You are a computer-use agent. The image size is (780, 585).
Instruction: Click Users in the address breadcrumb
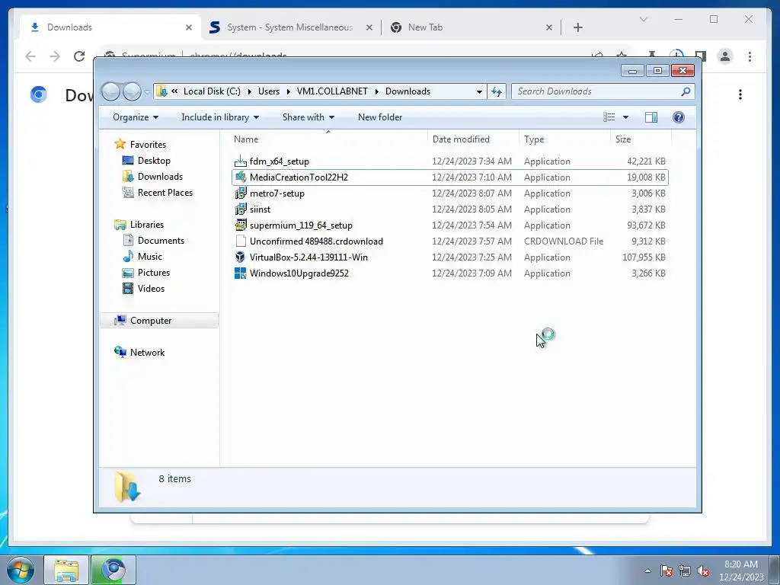point(269,91)
